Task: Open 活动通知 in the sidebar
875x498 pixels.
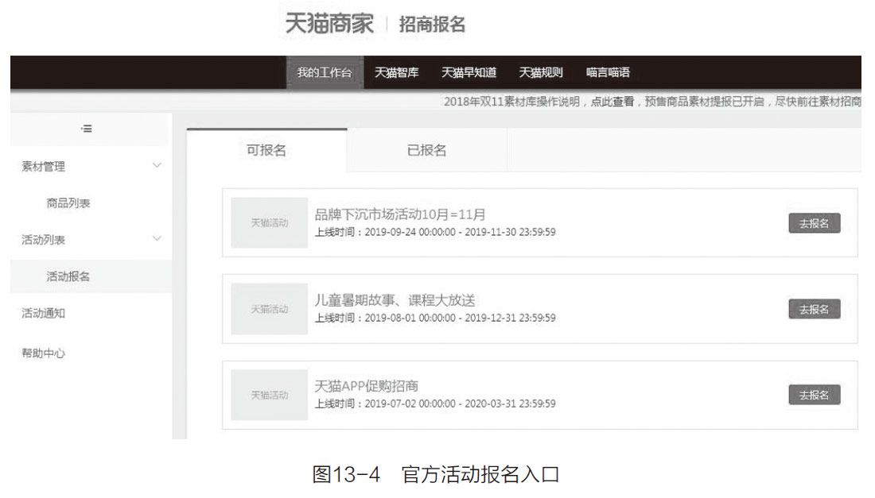Action: [x=44, y=313]
